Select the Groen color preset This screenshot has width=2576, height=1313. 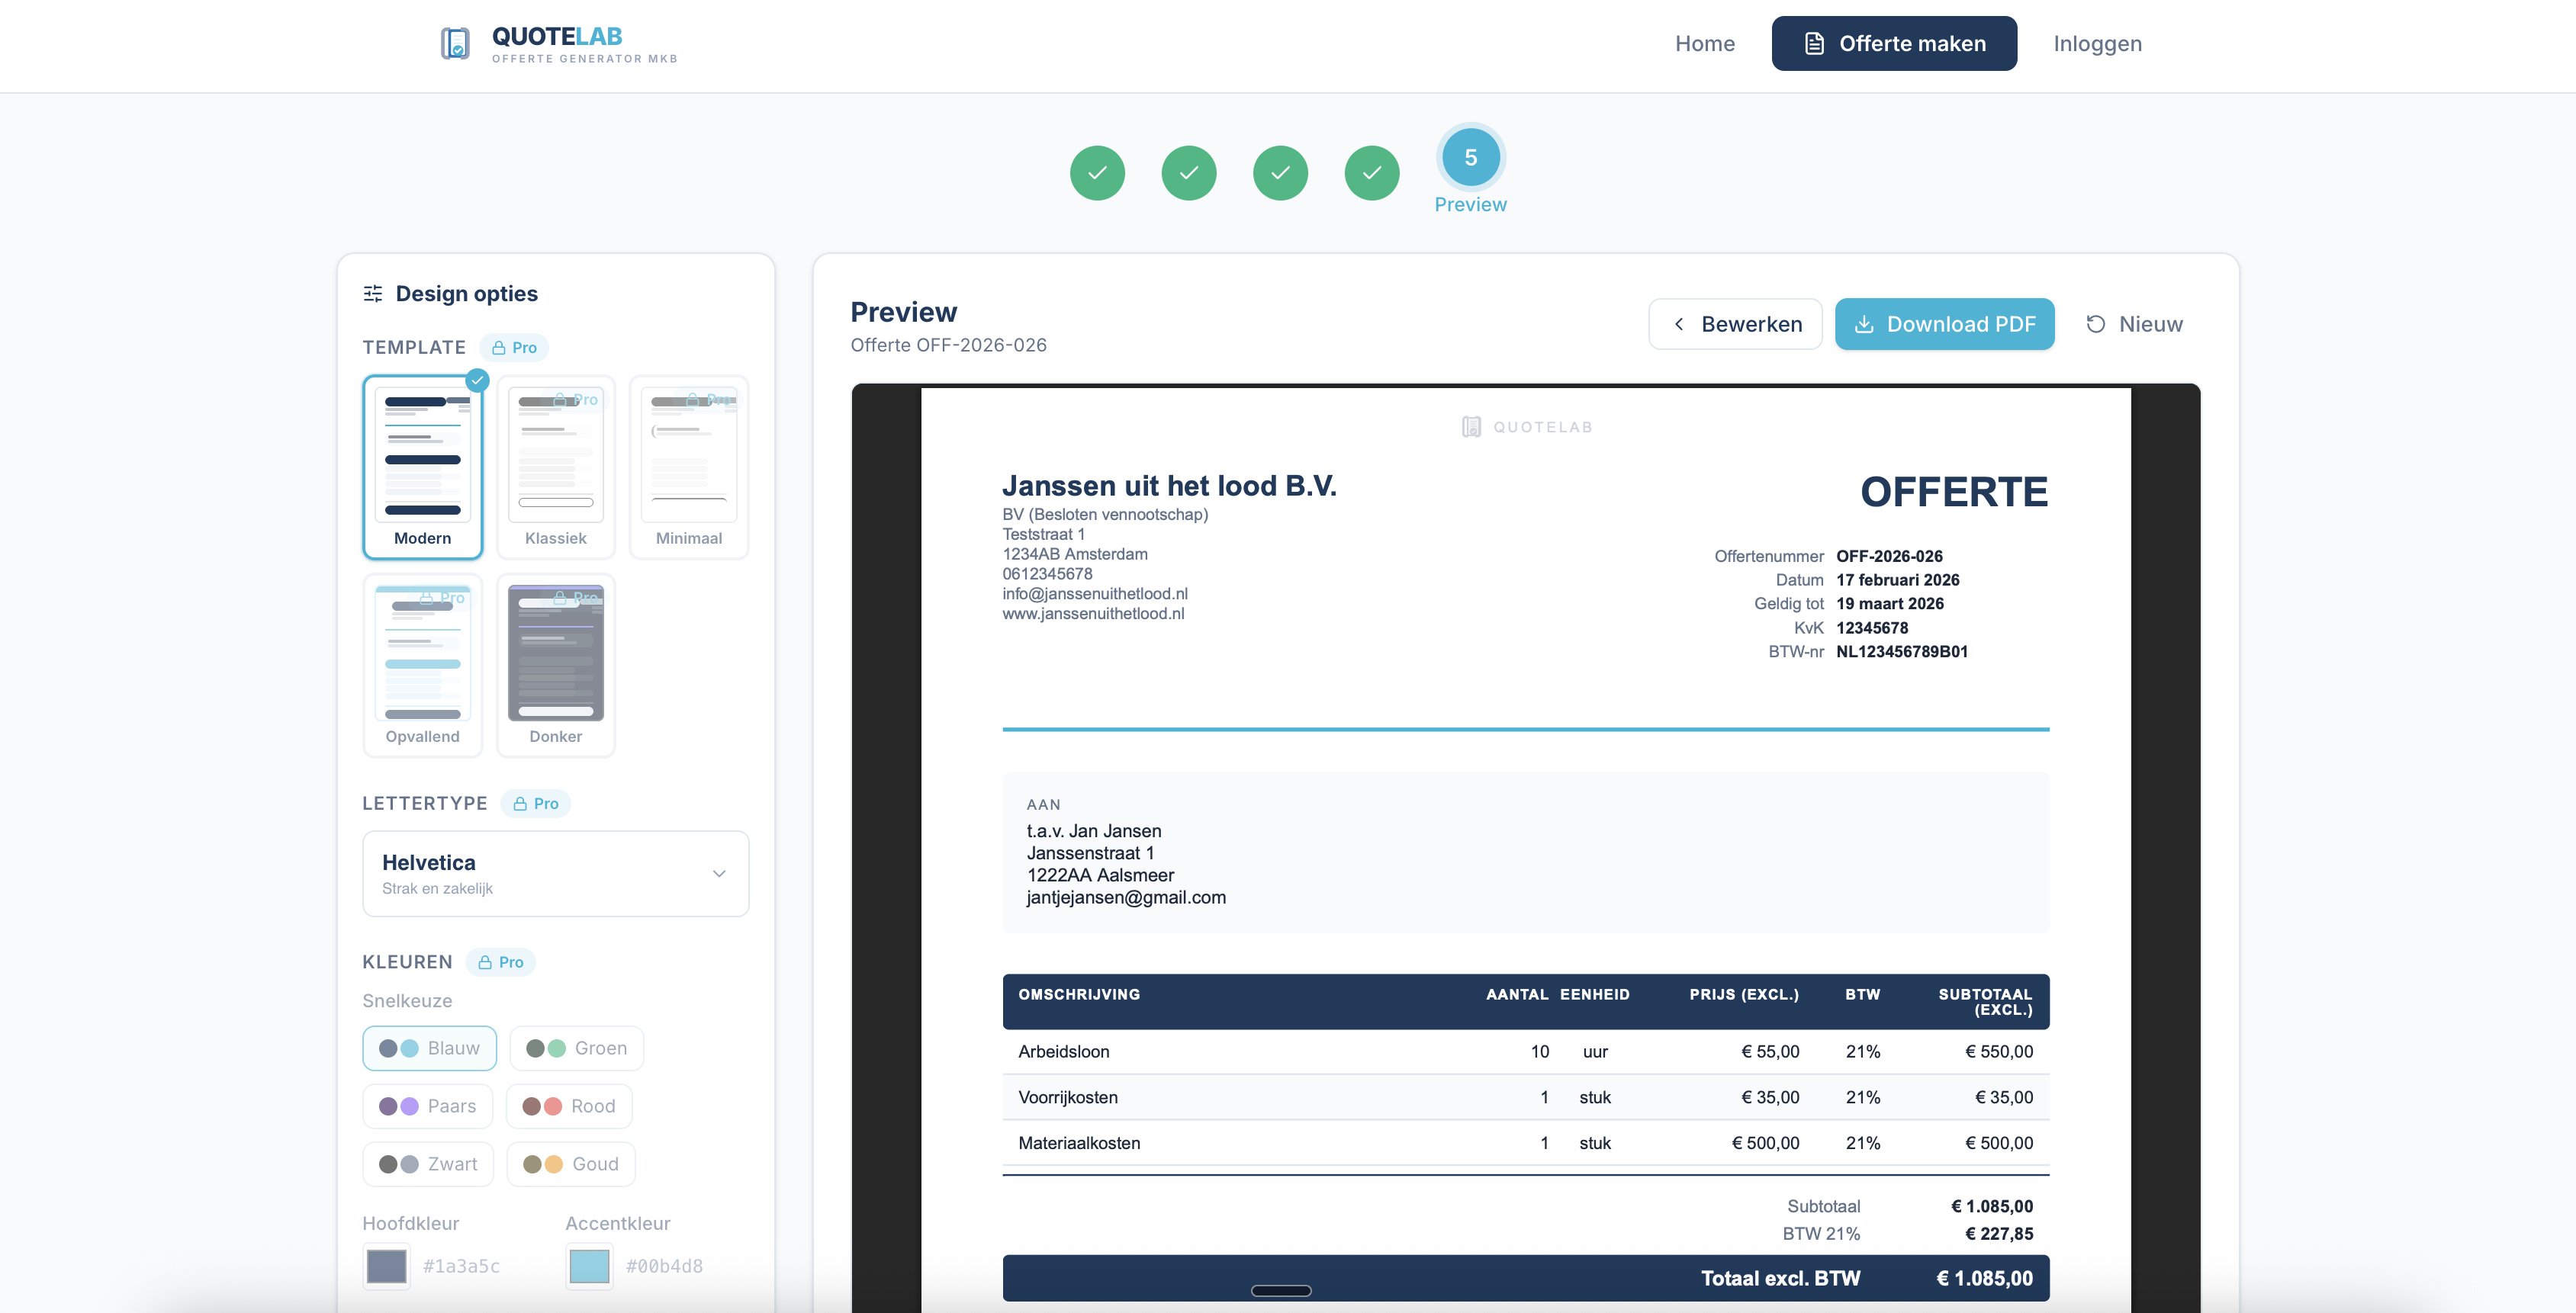pyautogui.click(x=577, y=1048)
